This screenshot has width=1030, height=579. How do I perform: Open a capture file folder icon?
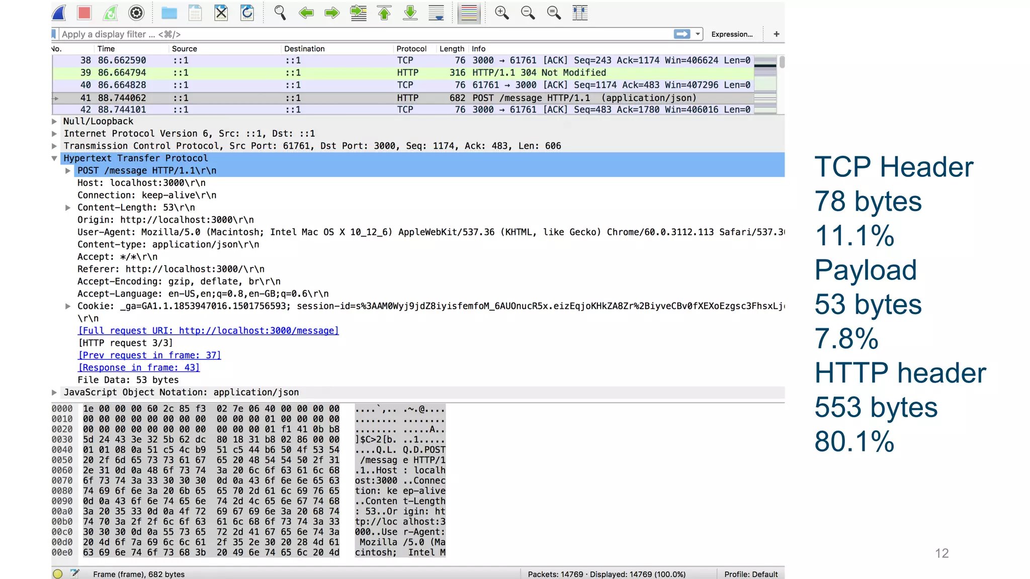169,13
